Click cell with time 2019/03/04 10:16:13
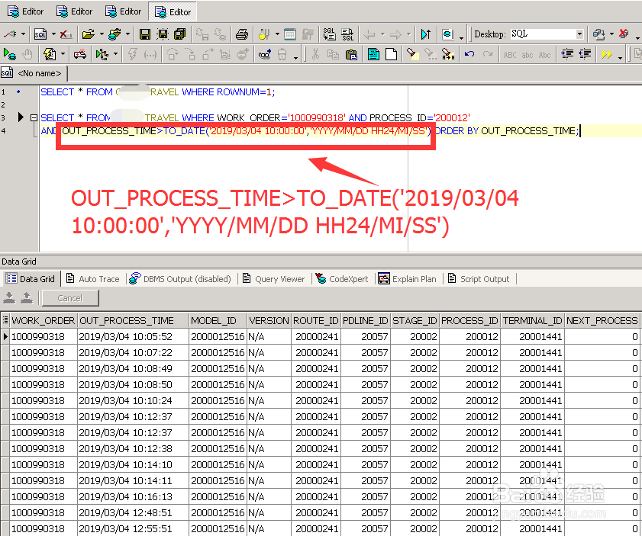Image resolution: width=642 pixels, height=536 pixels. click(x=133, y=497)
